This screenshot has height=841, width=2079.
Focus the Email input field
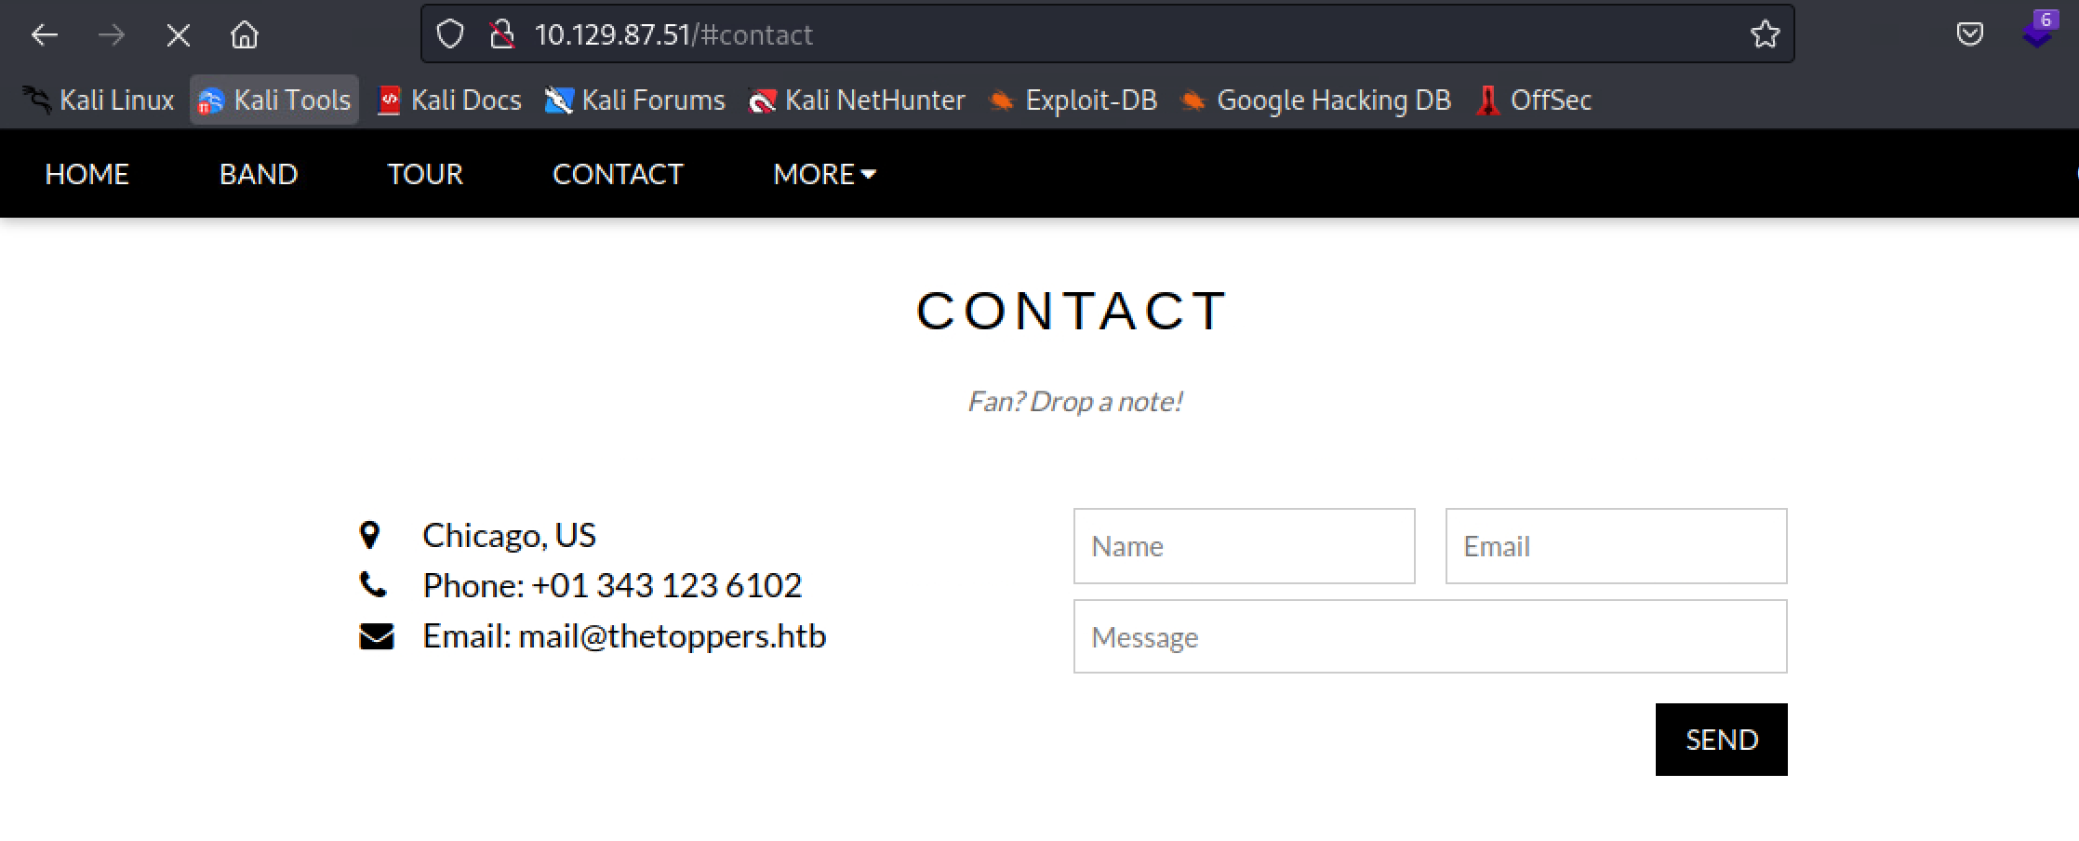pos(1616,546)
